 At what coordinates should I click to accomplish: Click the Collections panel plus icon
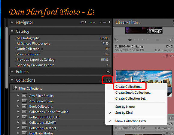coord(108,80)
